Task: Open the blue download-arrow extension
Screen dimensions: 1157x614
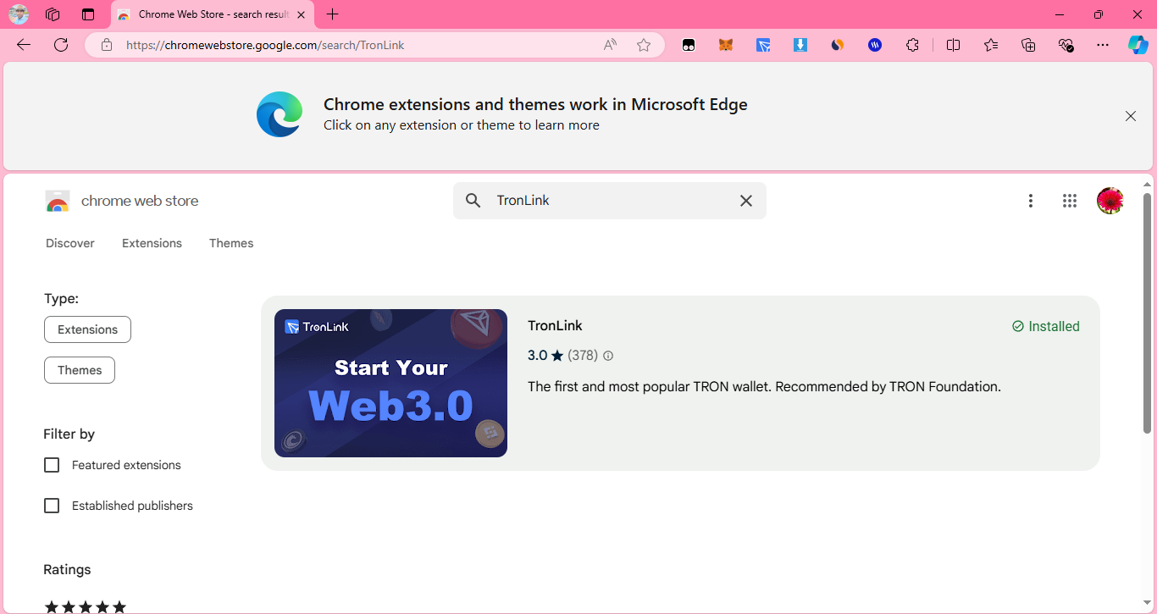Action: click(800, 45)
